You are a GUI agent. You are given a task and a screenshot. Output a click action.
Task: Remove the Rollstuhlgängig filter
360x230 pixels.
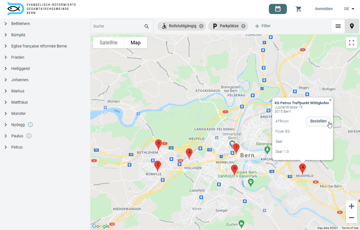point(201,26)
